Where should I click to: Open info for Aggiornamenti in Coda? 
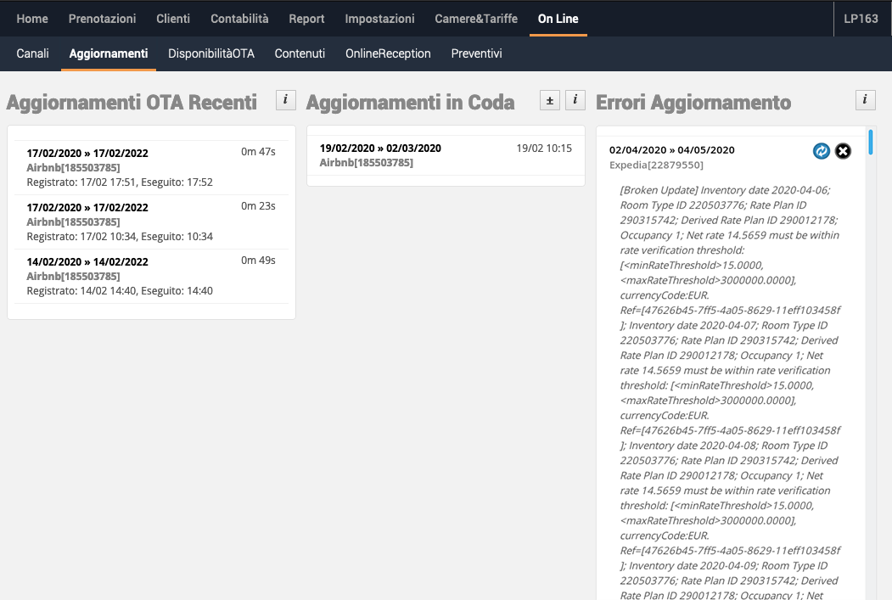tap(575, 100)
